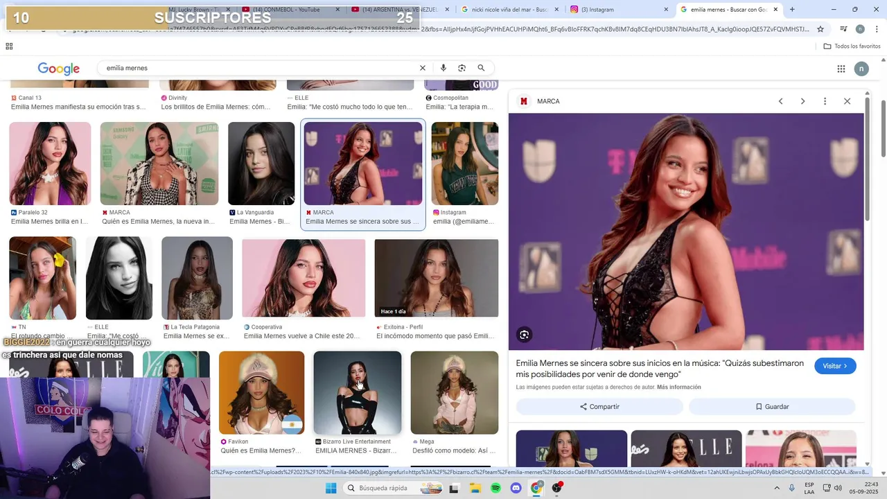The width and height of the screenshot is (887, 499).
Task: Open the Google account avatar
Action: tap(861, 69)
